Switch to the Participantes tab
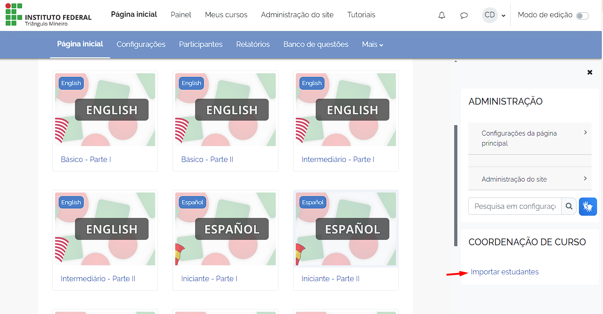This screenshot has width=603, height=314. [201, 45]
